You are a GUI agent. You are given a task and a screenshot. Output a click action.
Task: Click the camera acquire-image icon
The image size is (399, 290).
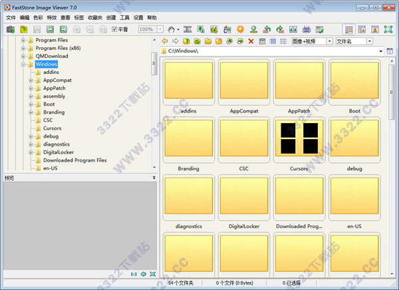point(11,29)
